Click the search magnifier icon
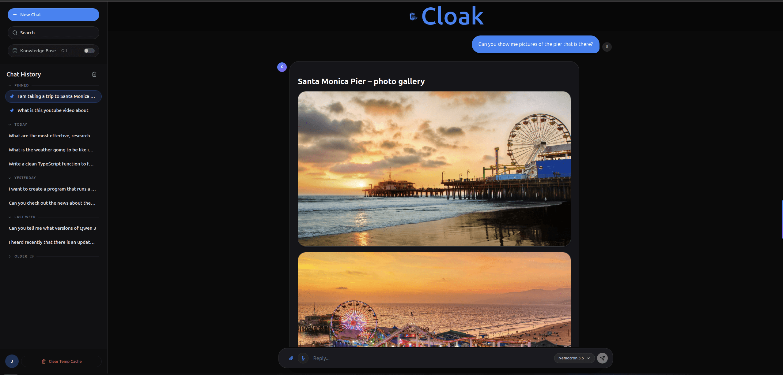Screen dimensions: 783x375 (x=15, y=33)
